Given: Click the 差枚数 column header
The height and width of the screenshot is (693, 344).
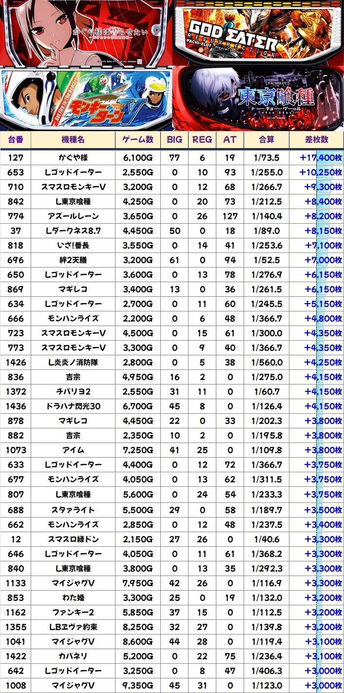Looking at the screenshot, I should coord(317,139).
